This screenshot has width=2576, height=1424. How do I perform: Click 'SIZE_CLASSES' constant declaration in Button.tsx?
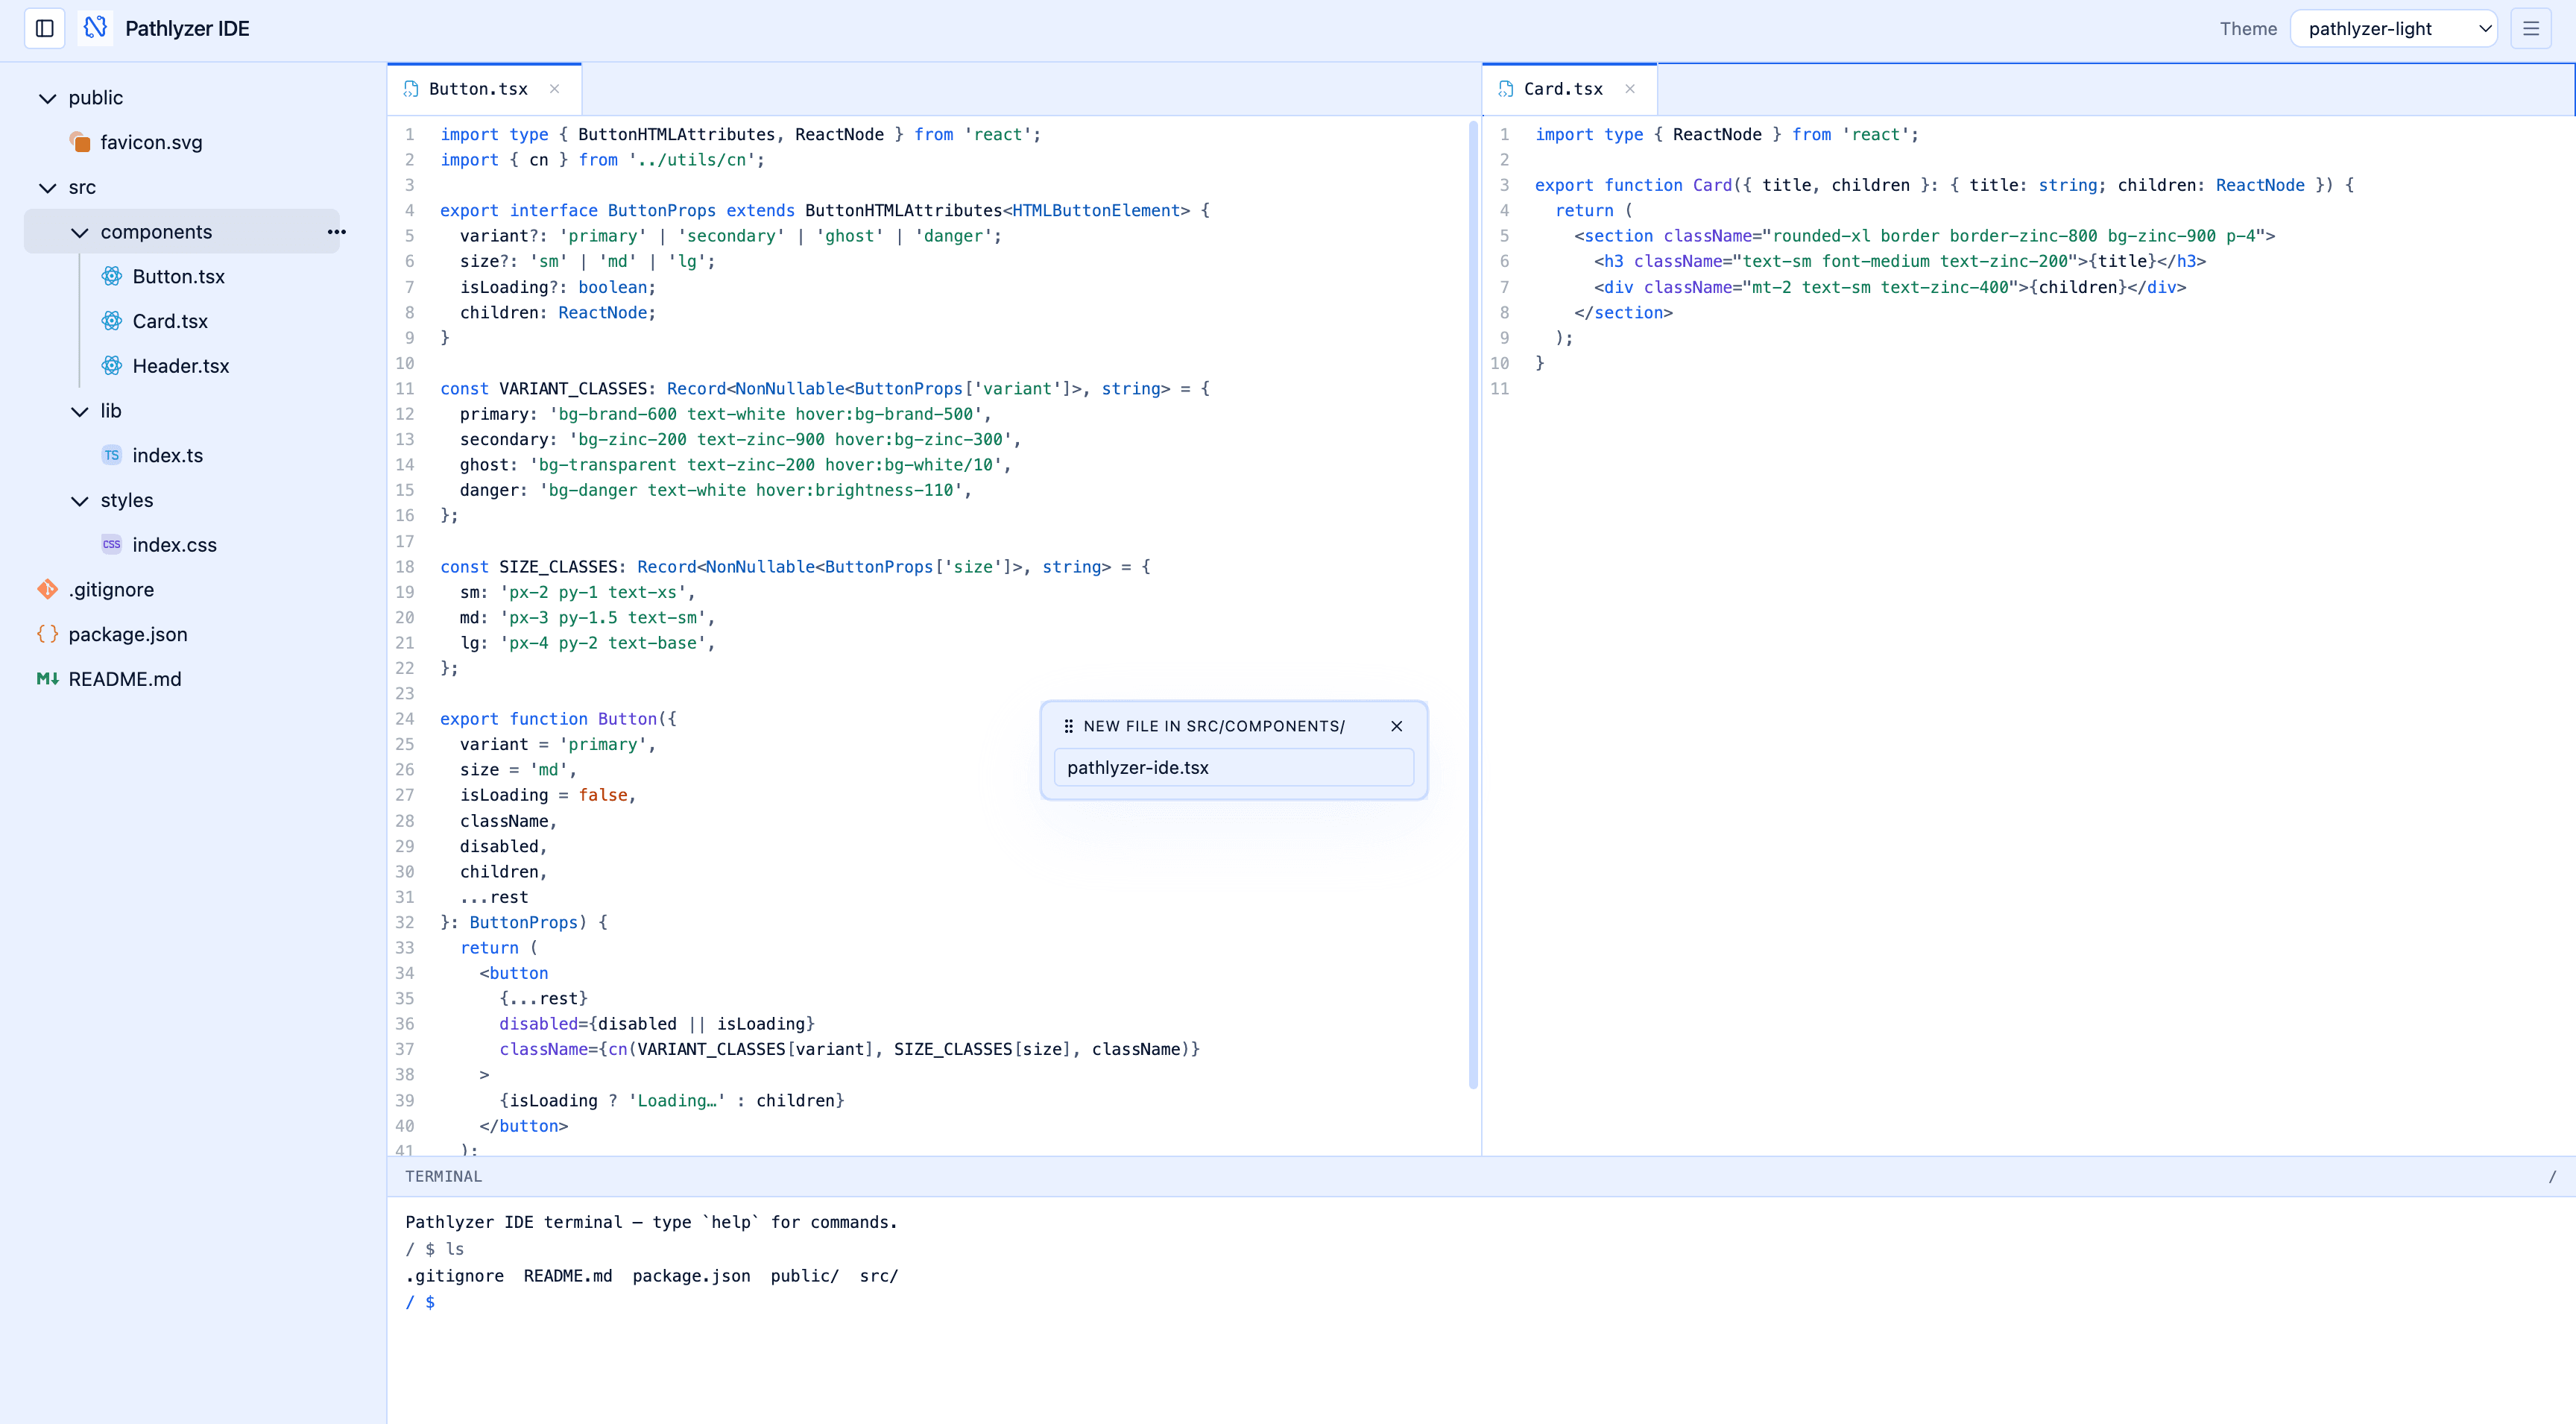tap(557, 567)
